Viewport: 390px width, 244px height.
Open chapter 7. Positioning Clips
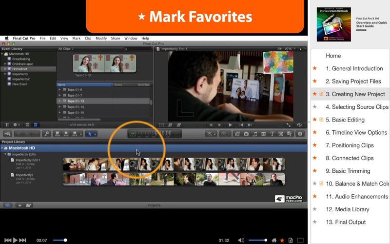click(350, 145)
